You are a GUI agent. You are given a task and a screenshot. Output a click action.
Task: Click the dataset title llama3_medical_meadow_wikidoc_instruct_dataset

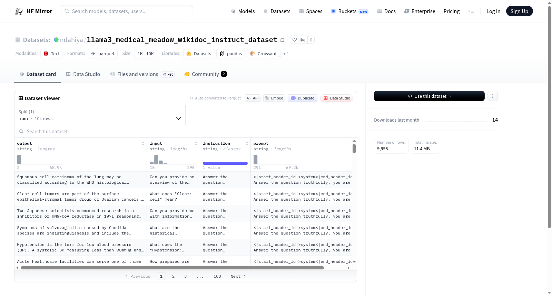tap(182, 40)
